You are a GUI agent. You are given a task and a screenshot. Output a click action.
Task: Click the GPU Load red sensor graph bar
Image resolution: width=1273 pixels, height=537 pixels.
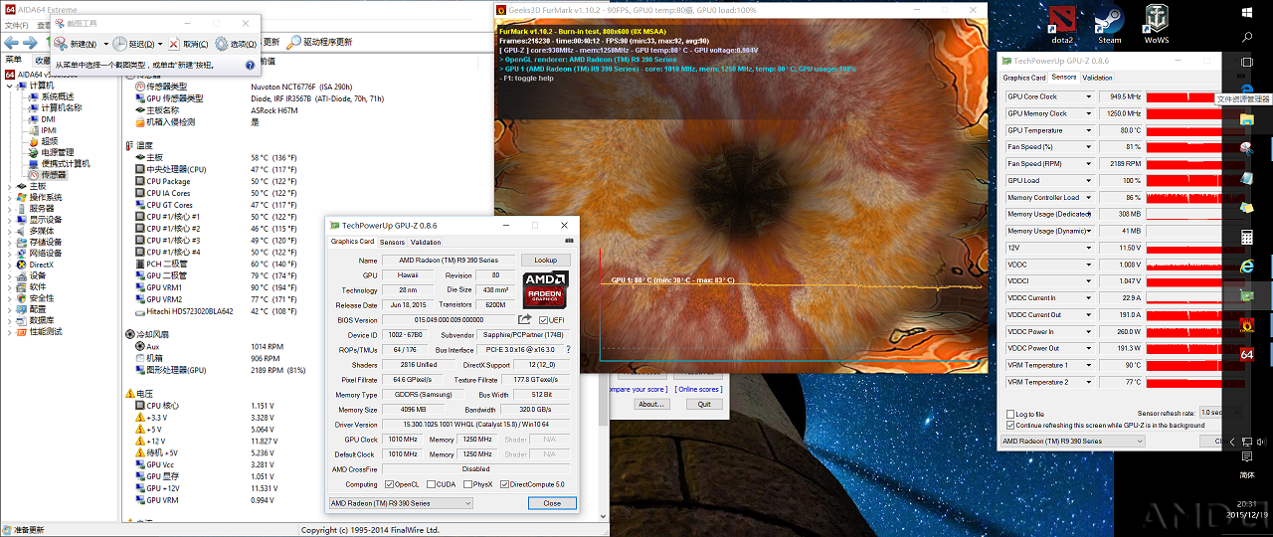[1195, 181]
